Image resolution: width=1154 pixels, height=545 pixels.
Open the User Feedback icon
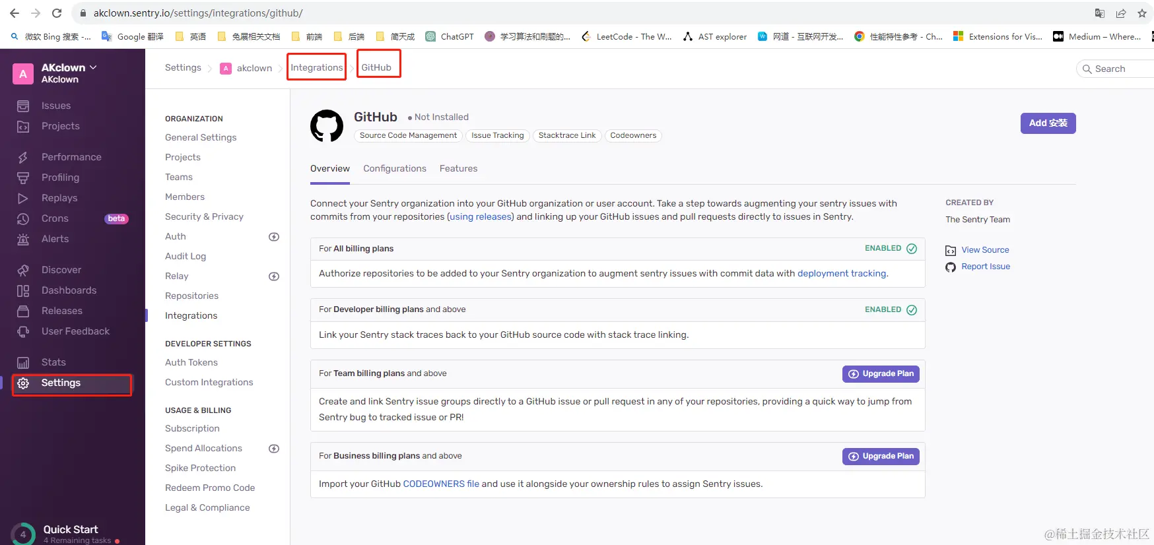pyautogui.click(x=23, y=331)
